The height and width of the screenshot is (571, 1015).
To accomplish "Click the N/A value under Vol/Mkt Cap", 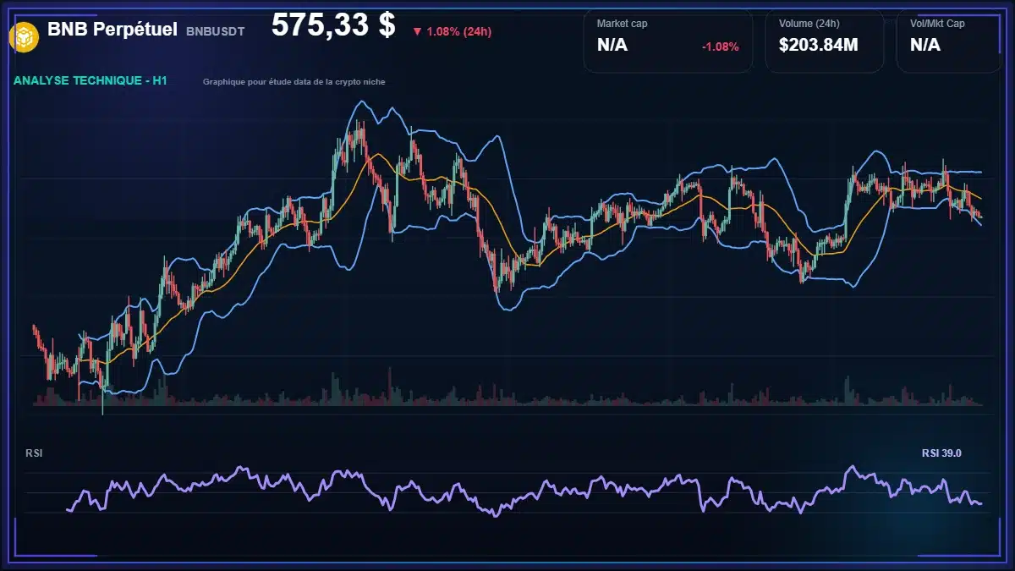I will pos(925,46).
